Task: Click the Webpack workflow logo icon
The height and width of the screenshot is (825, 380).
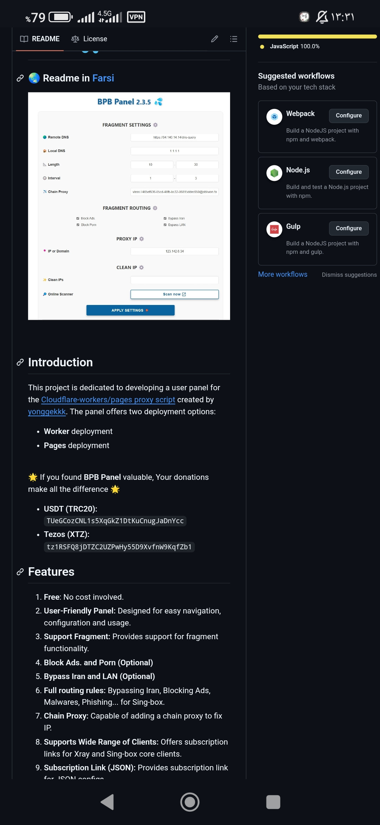Action: (274, 117)
